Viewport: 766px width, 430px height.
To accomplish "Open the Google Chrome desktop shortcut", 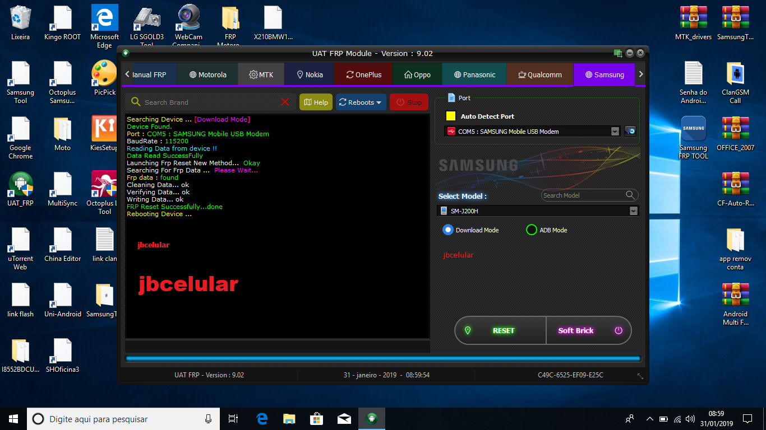I will pyautogui.click(x=21, y=138).
